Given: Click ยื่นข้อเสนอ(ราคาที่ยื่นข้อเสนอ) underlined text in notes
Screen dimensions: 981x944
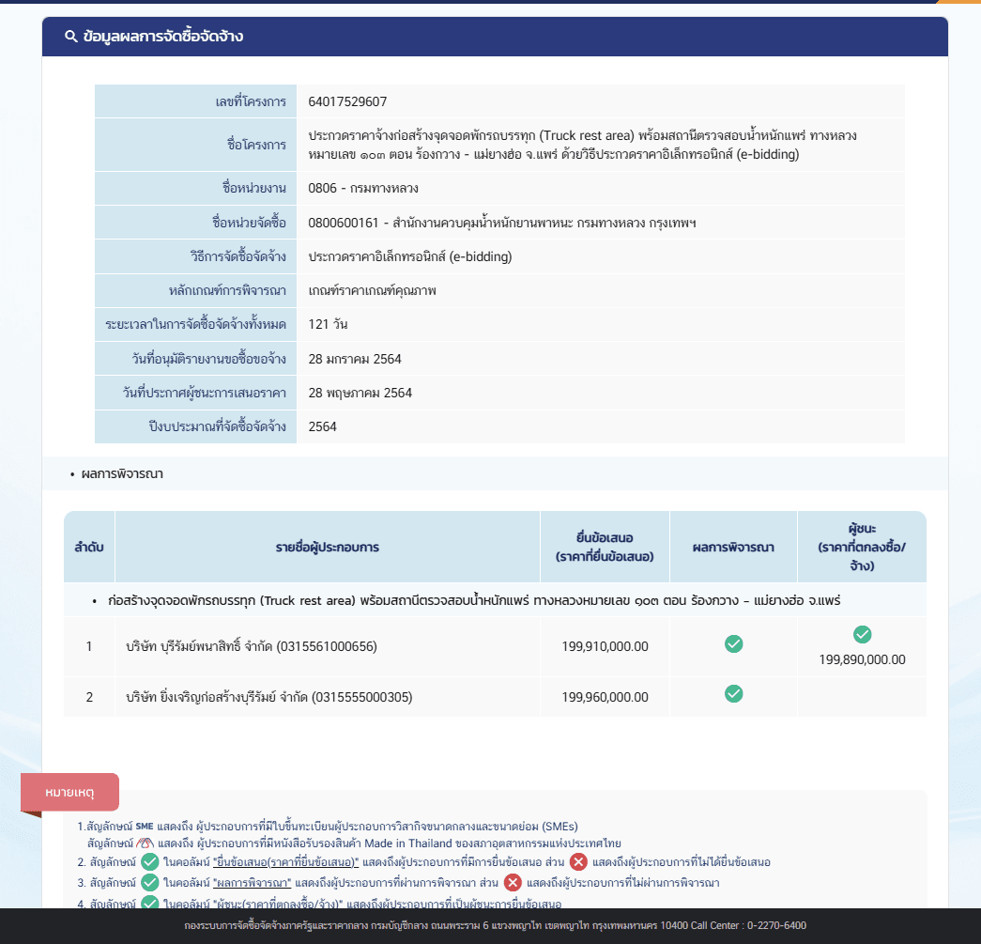Looking at the screenshot, I should pos(286,862).
